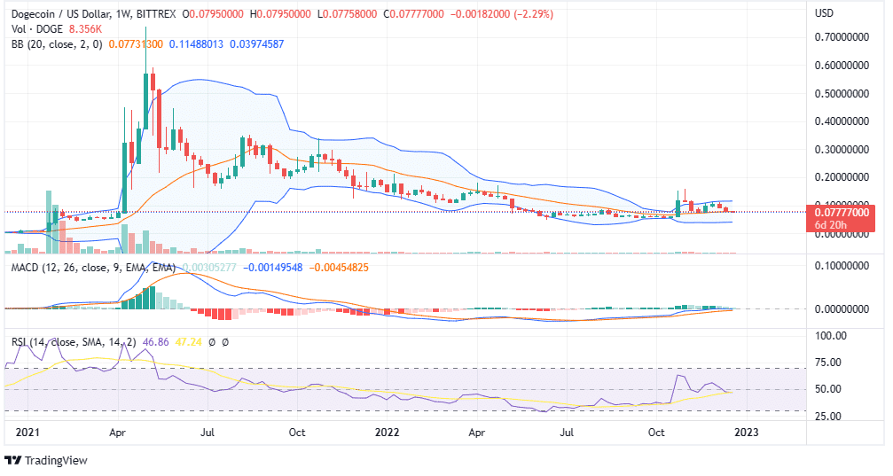Viewport: 893px width, 476px height.
Task: Click the 2023 label on time axis
Action: click(x=747, y=433)
